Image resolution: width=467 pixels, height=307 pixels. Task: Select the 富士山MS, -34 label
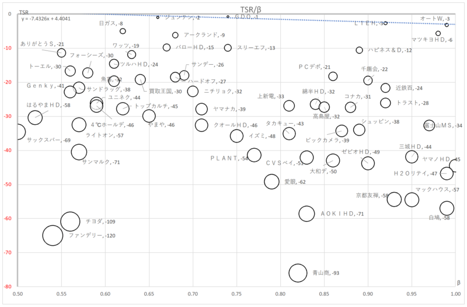443,125
